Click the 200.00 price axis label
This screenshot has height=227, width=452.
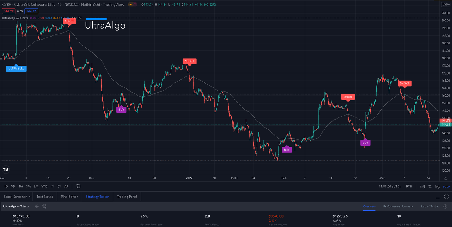tap(446, 21)
